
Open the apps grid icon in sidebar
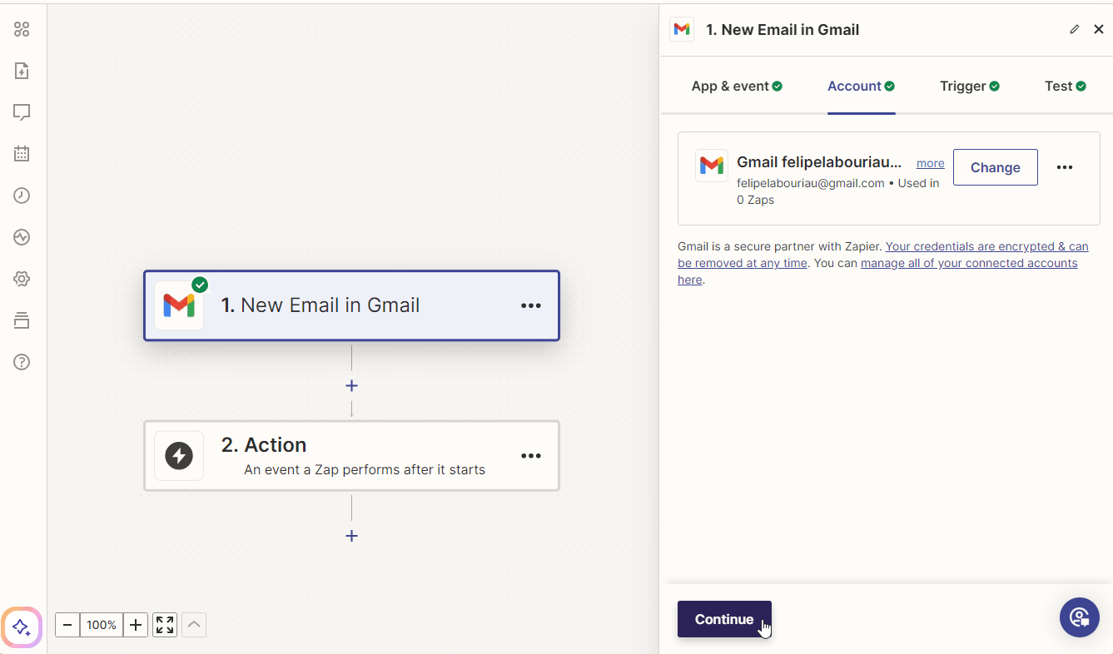[x=22, y=30]
